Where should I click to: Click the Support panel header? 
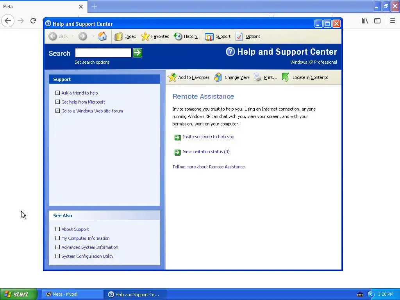104,79
